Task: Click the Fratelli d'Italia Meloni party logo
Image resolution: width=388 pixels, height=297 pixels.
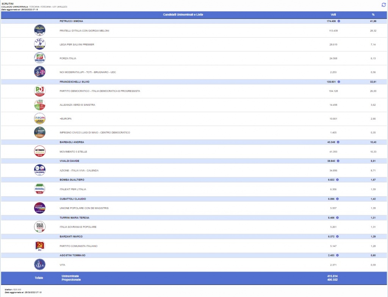Action: [x=40, y=30]
